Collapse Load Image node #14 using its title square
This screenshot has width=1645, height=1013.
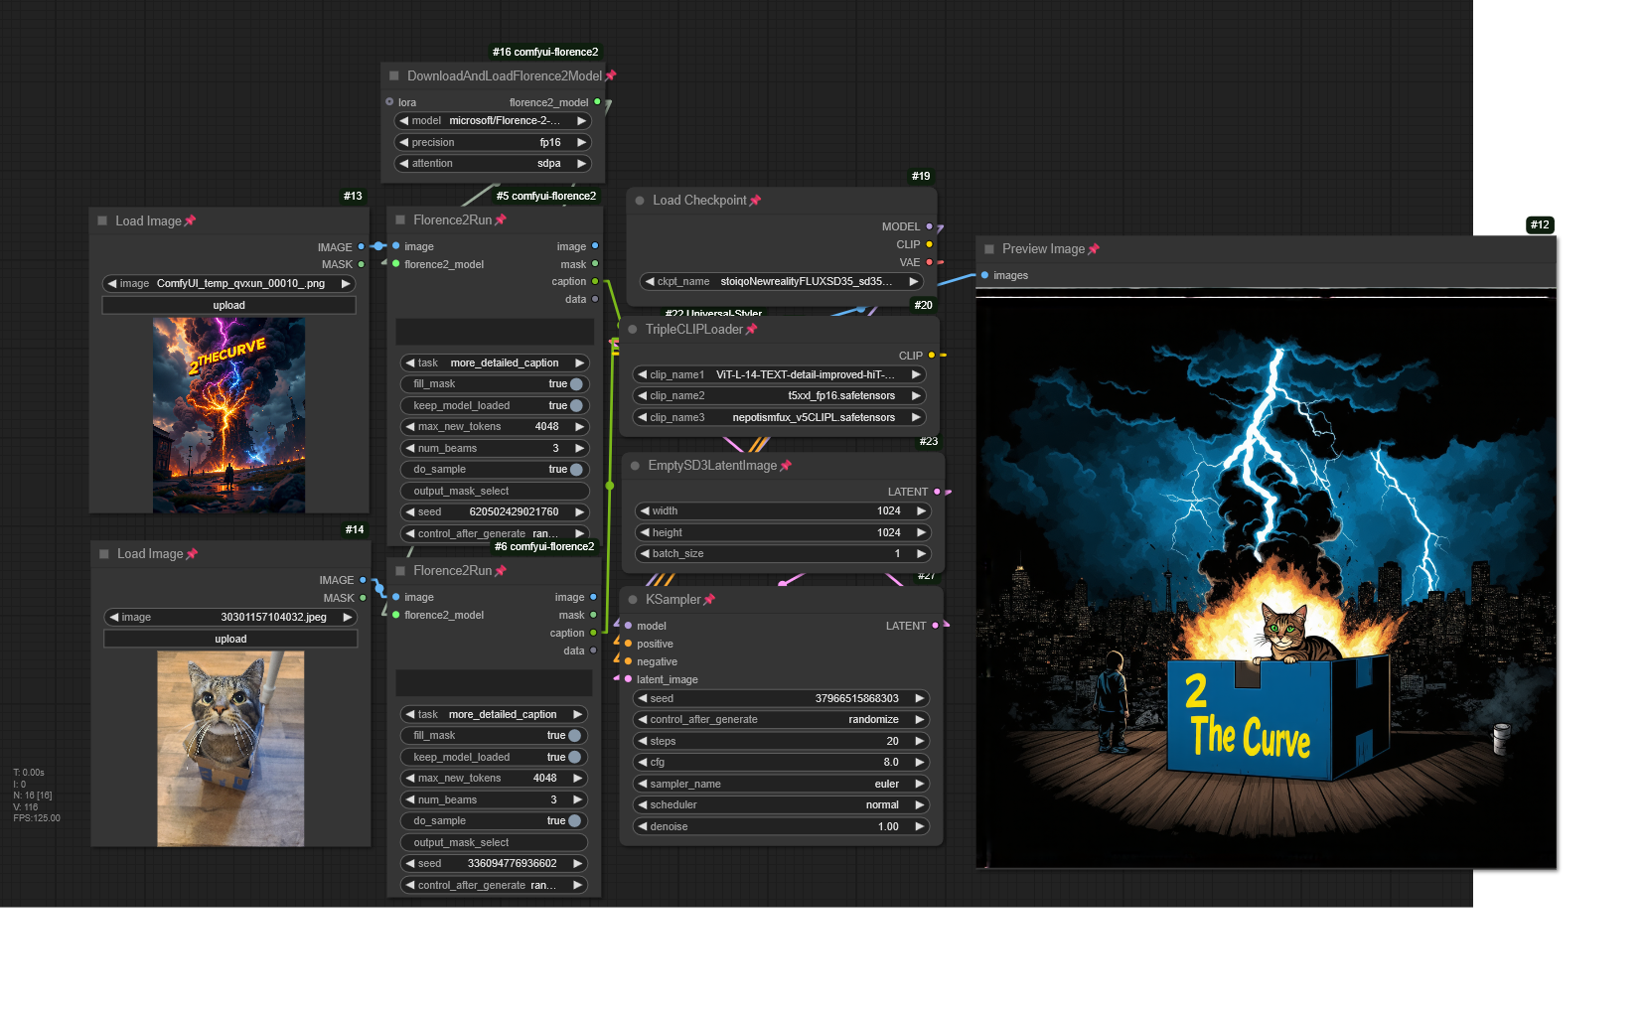pyautogui.click(x=104, y=553)
